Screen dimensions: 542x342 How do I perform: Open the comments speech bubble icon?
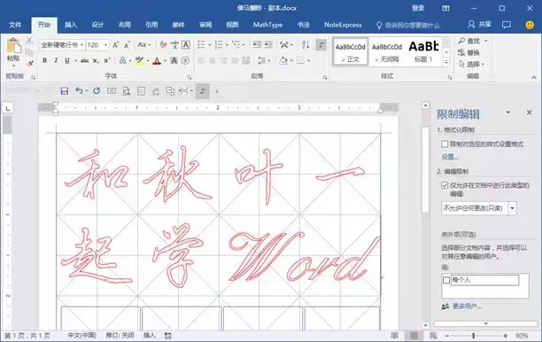[x=507, y=25]
